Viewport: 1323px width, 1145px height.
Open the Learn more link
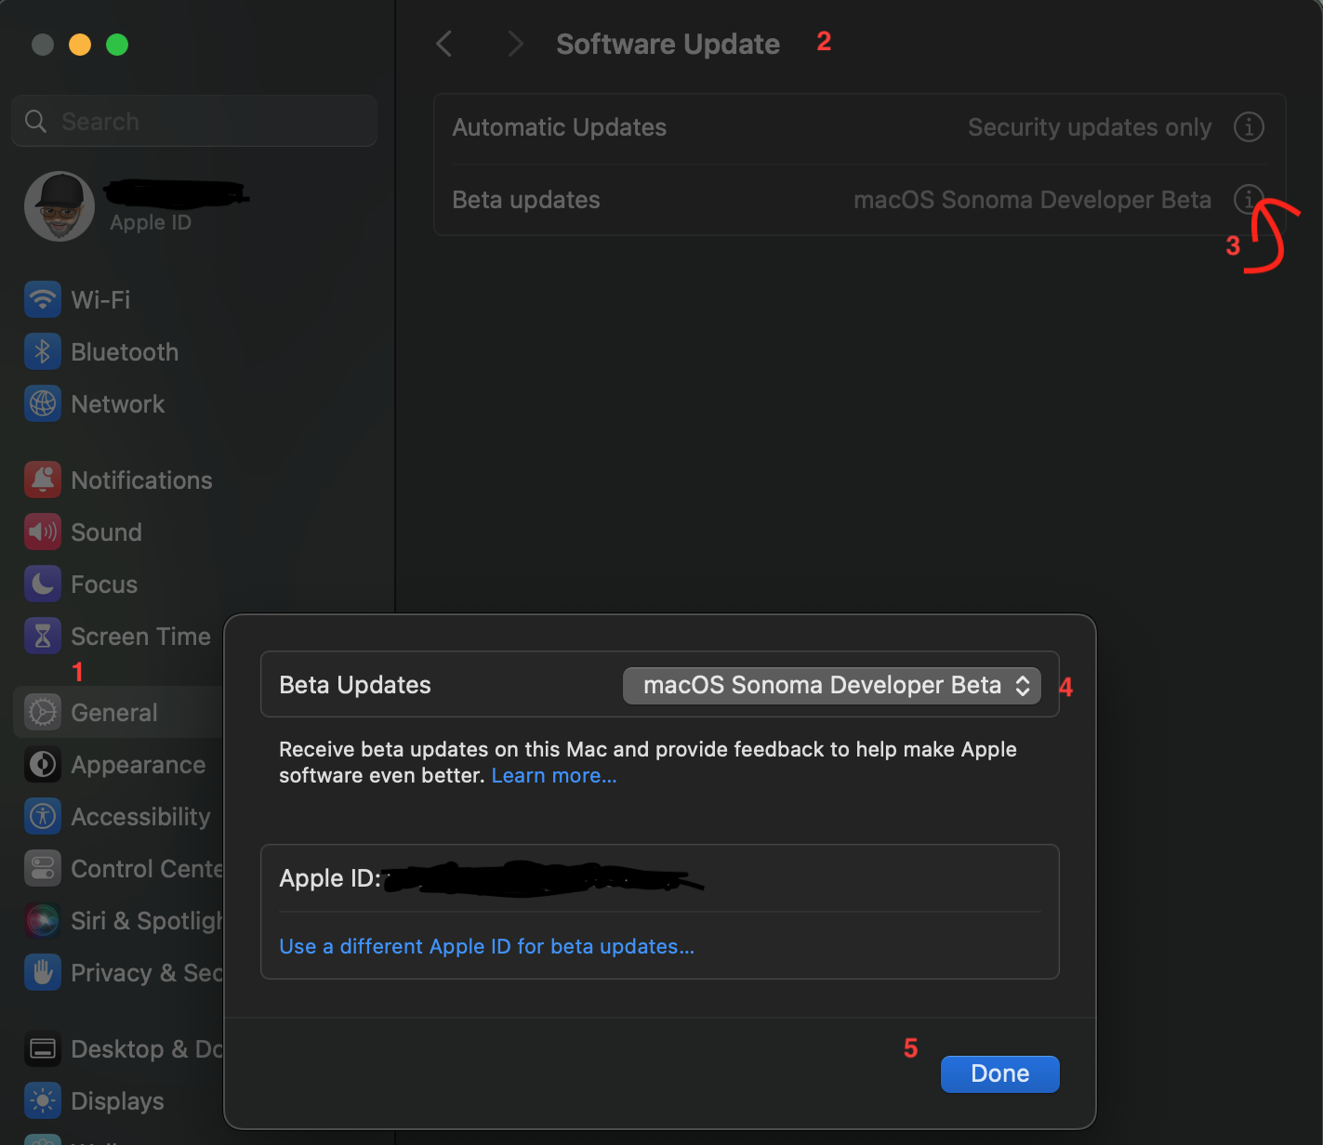point(554,775)
